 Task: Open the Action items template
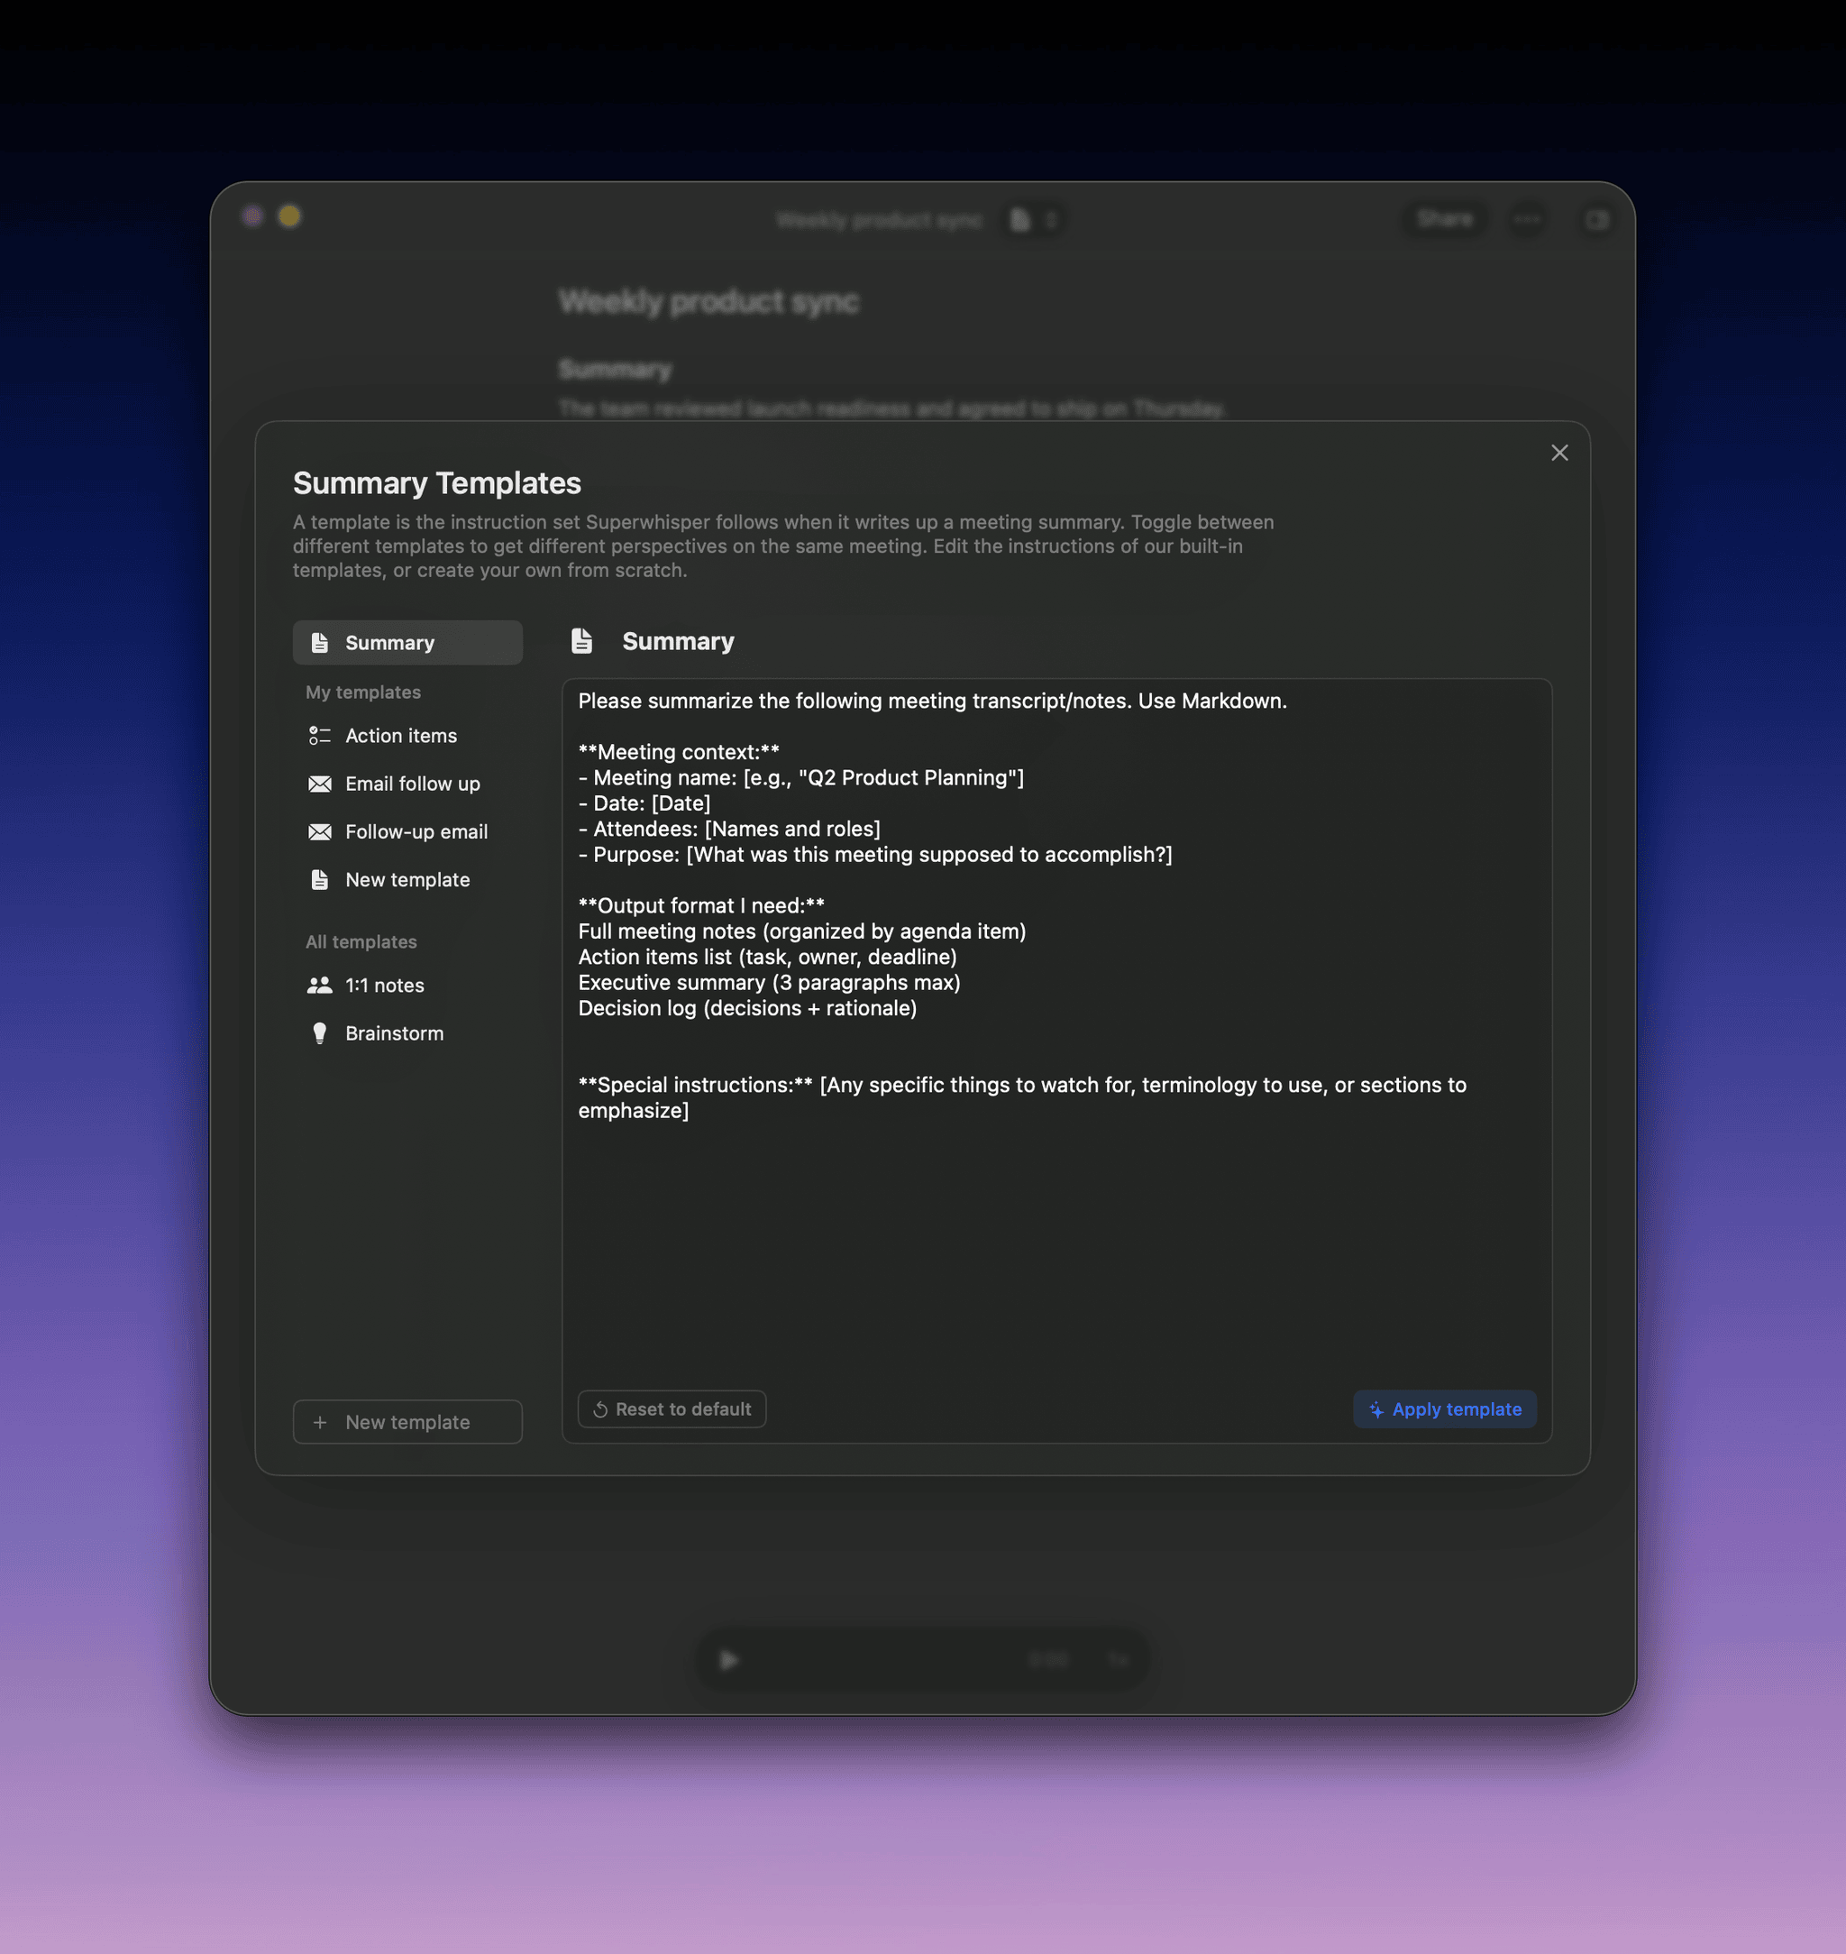(407, 735)
